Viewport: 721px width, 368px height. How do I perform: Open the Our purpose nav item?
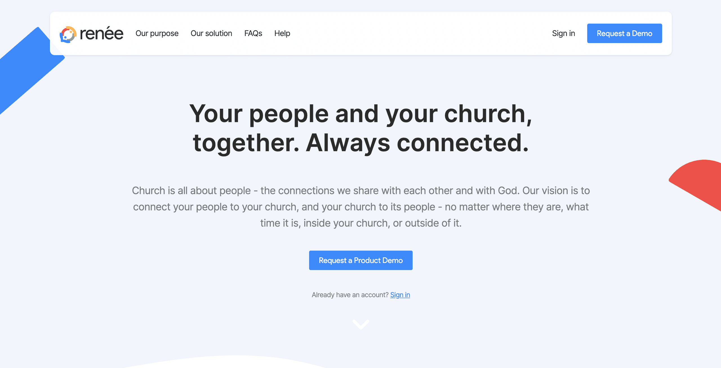157,33
